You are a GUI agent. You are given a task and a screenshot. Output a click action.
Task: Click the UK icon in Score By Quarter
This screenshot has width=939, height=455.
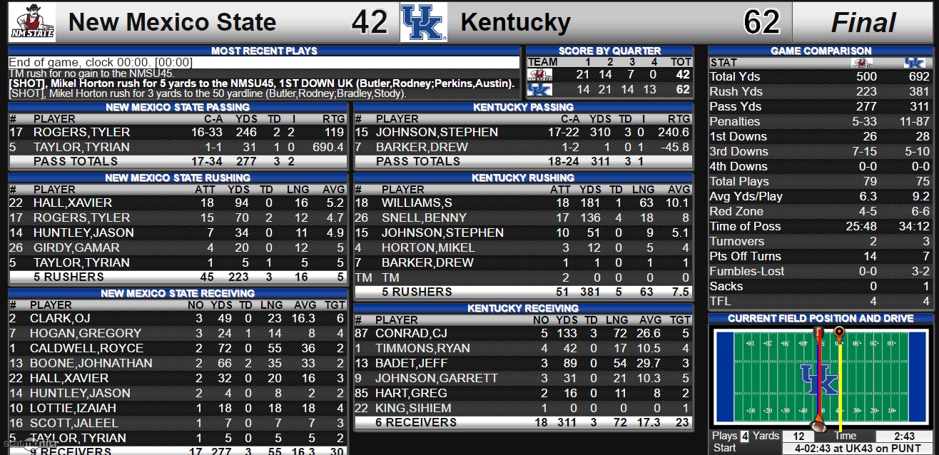[x=539, y=90]
